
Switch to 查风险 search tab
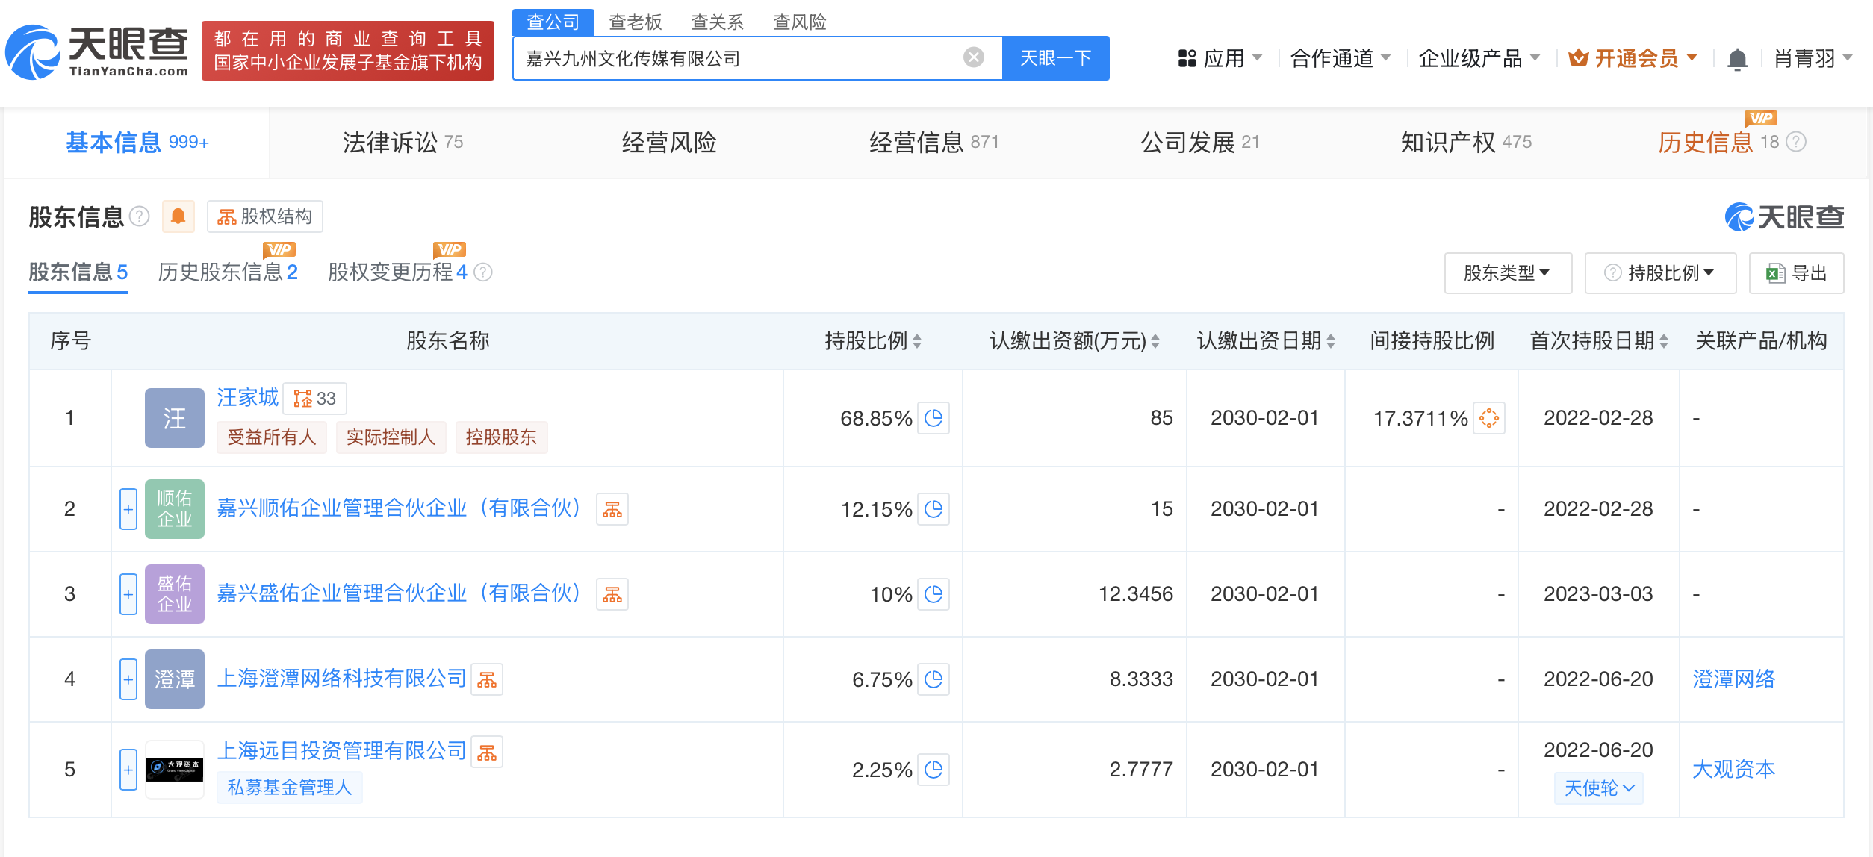click(800, 22)
